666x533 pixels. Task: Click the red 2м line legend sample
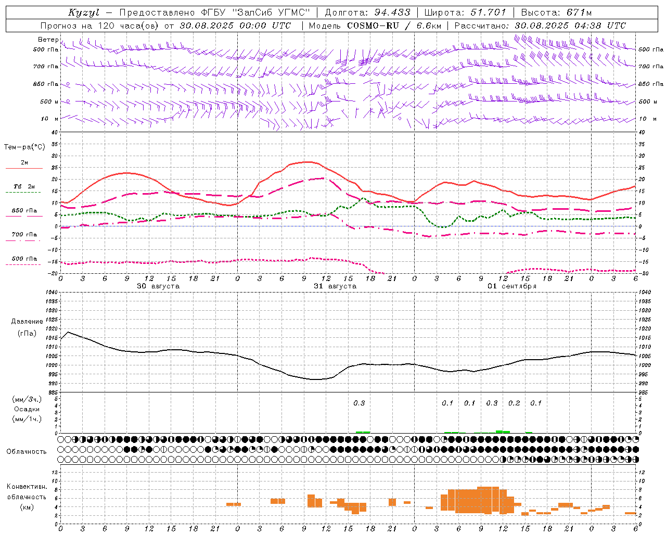pos(24,169)
